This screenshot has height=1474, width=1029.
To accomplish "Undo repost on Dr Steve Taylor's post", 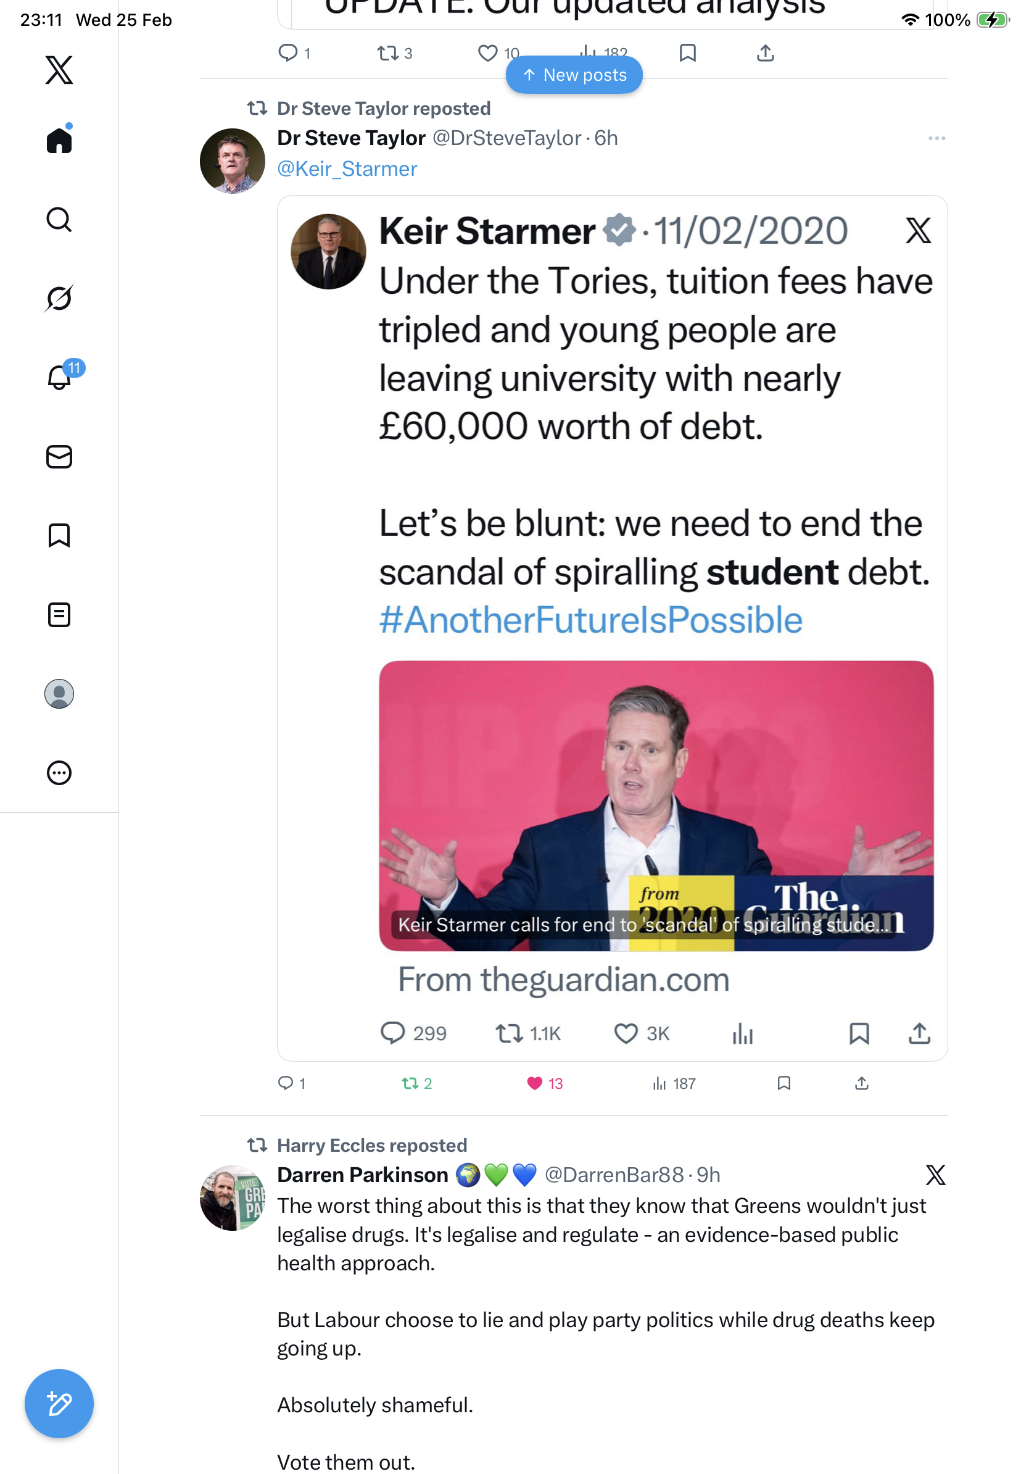I will [410, 1084].
